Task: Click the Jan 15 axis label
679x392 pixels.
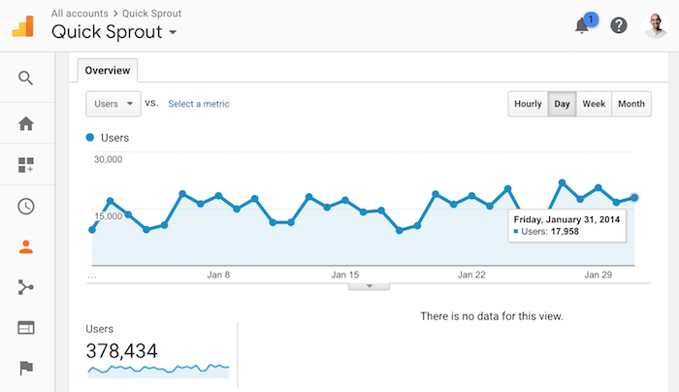Action: tap(345, 275)
